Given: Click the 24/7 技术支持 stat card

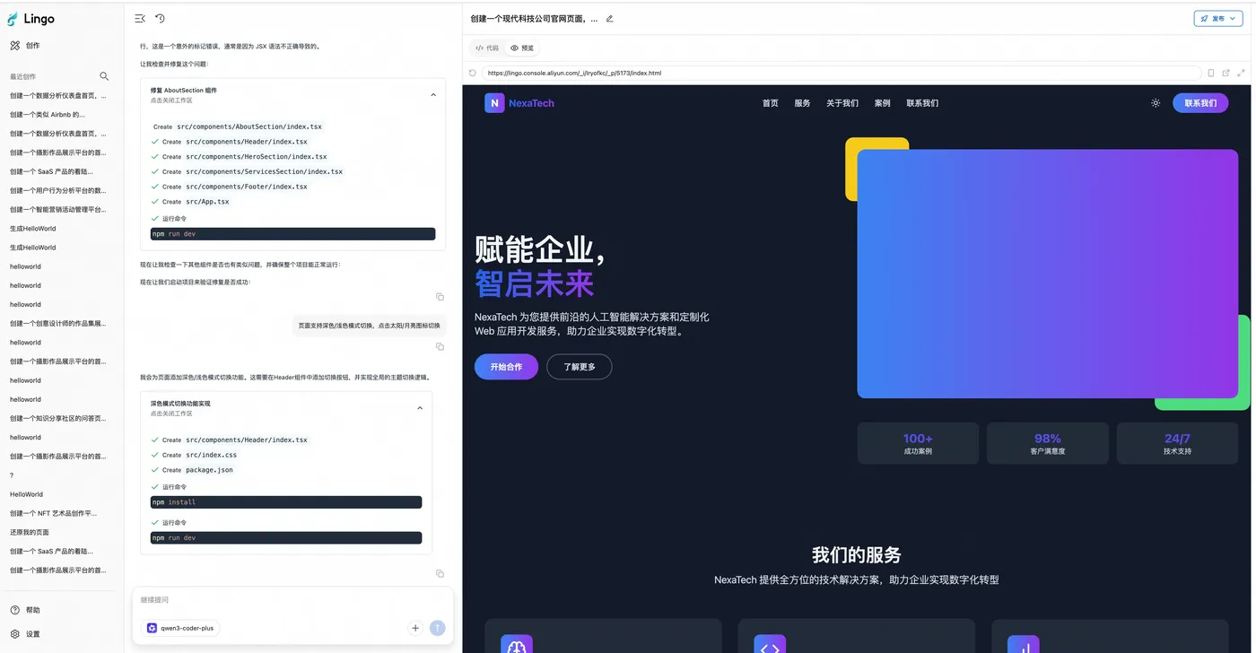Looking at the screenshot, I should pyautogui.click(x=1177, y=443).
